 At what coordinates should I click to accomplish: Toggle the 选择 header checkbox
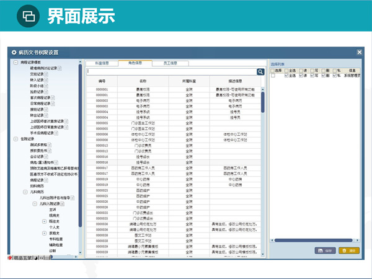point(272,71)
